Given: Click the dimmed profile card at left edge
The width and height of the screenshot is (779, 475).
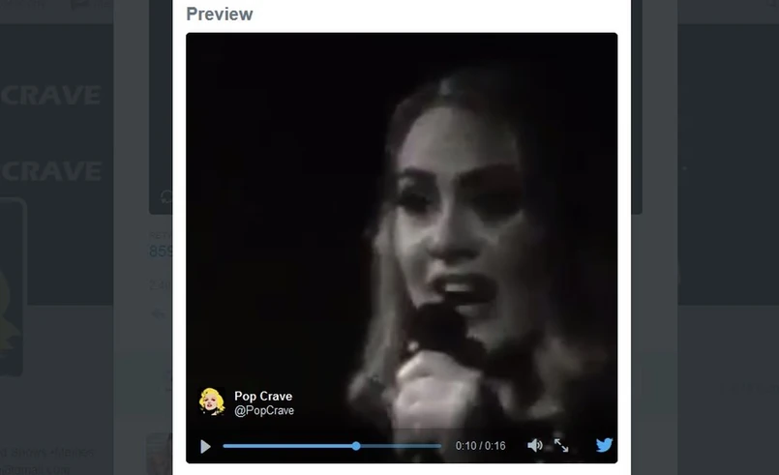Looking at the screenshot, I should click(12, 285).
